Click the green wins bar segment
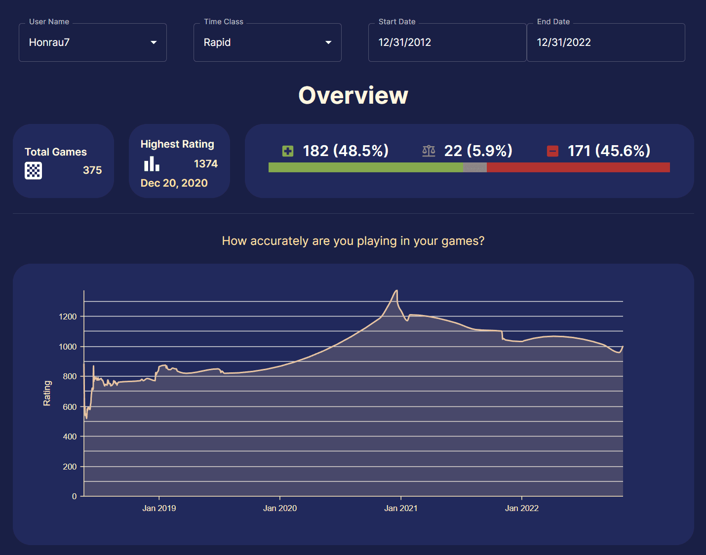 click(x=365, y=167)
